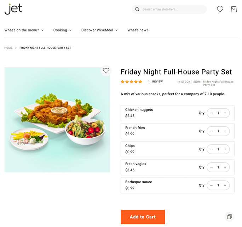This screenshot has height=227, width=242.
Task: Open Discover WiseMeal dropdown menu
Action: [99, 30]
